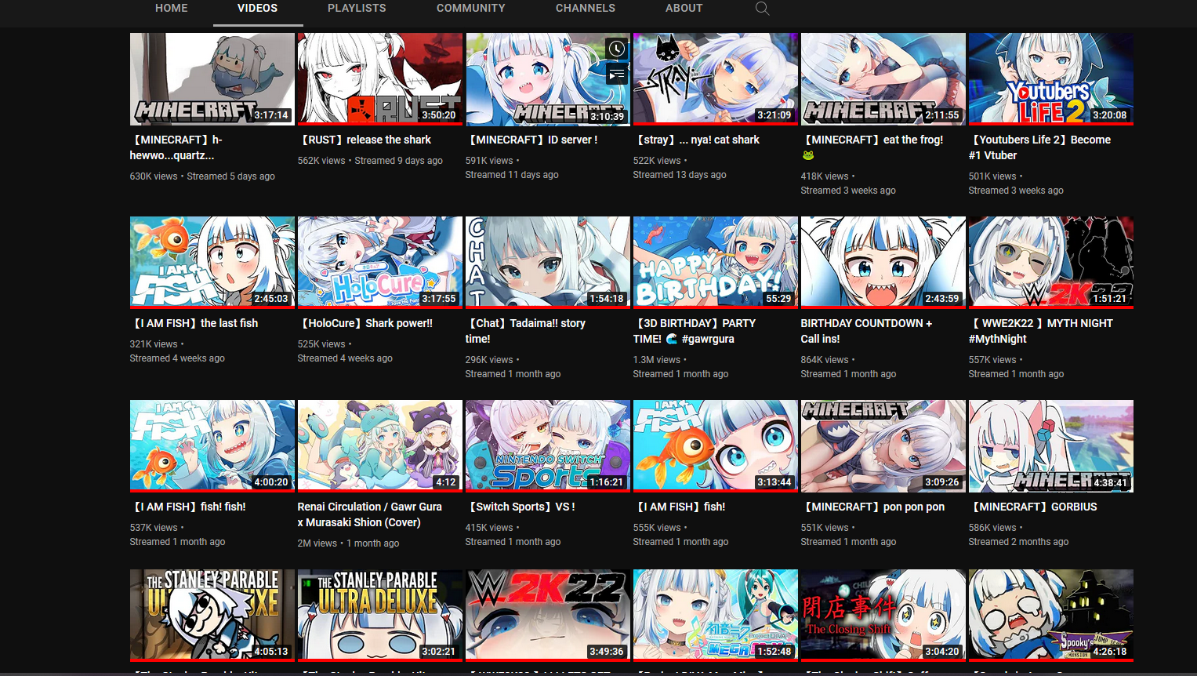Play the Stanley Parable Ultra Deluxe 3:02:21
Viewport: 1197px width, 676px height.
[x=380, y=616]
